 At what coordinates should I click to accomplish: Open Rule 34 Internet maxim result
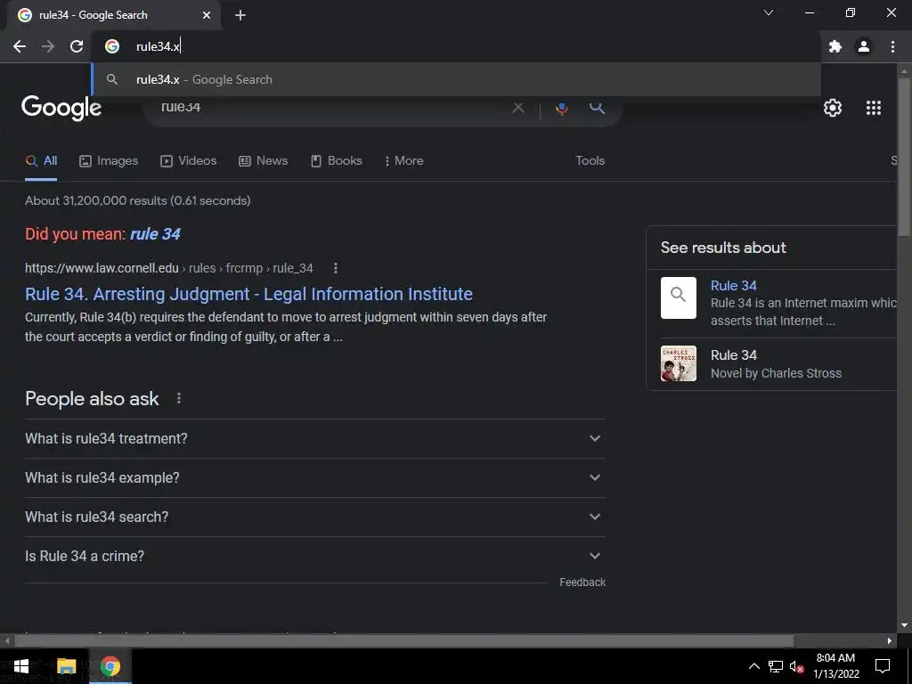(x=734, y=286)
